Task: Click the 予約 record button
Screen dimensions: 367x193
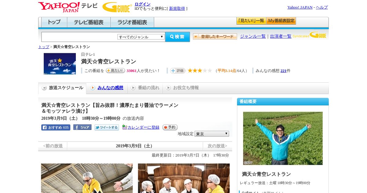Action: click(170, 127)
